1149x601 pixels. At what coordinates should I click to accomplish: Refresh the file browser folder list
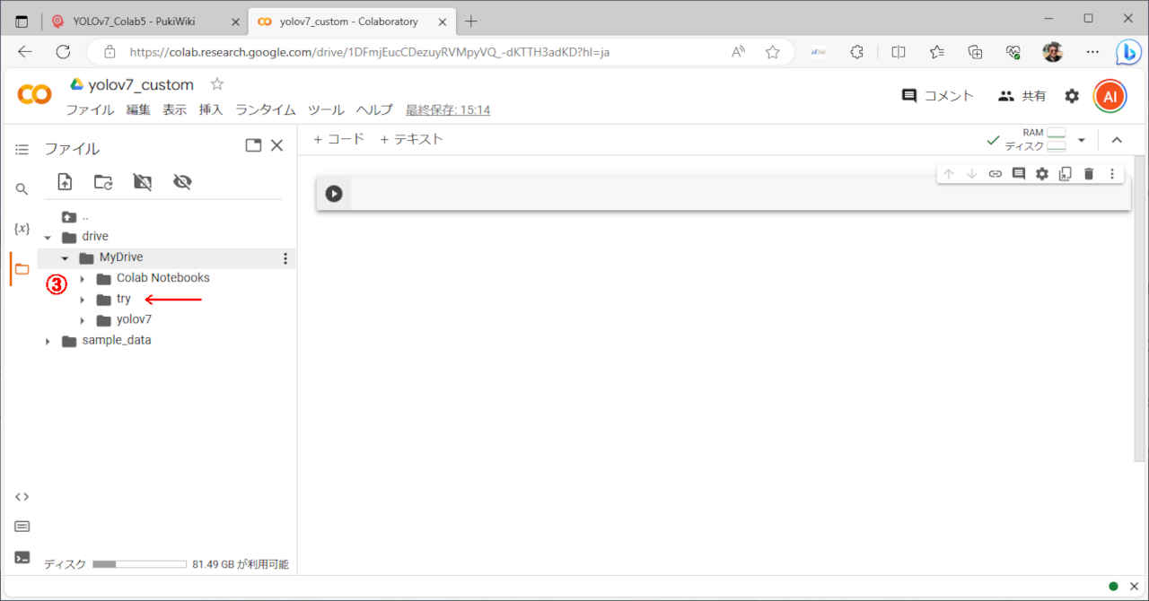click(103, 182)
